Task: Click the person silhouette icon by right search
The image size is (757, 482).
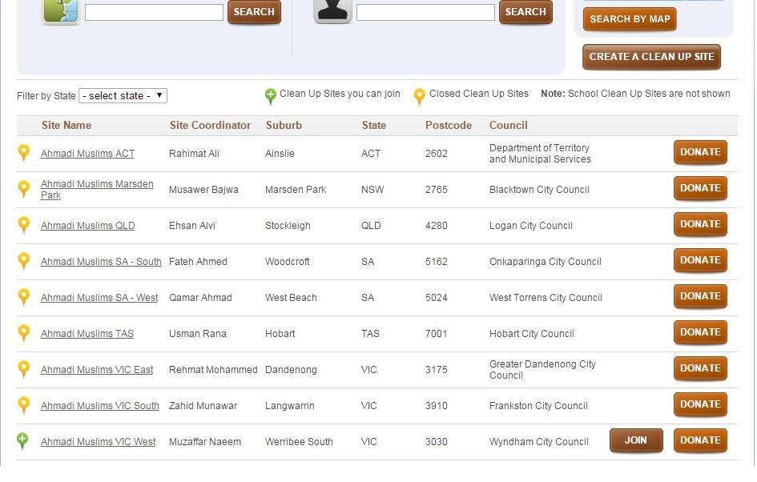Action: pos(332,10)
